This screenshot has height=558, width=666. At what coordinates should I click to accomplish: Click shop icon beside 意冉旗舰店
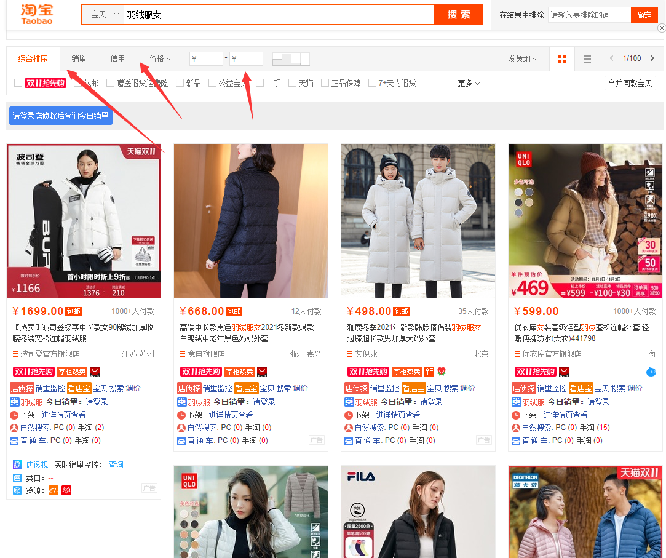[x=183, y=354]
